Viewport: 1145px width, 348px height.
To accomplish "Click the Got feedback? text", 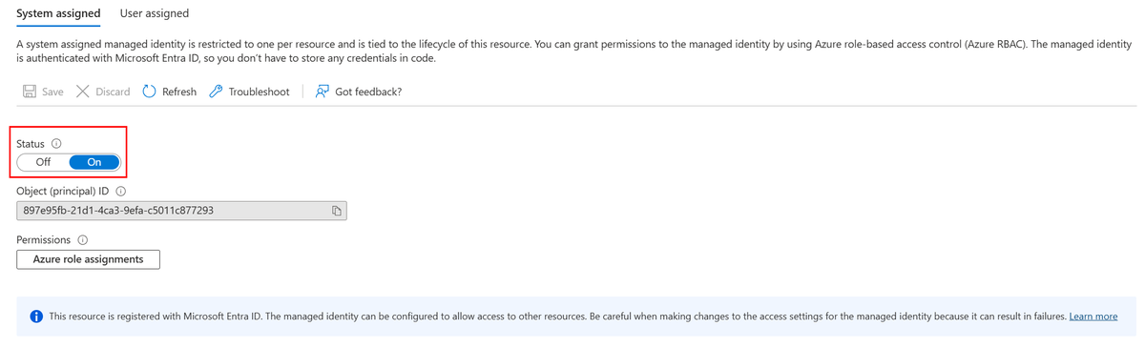I will 368,92.
